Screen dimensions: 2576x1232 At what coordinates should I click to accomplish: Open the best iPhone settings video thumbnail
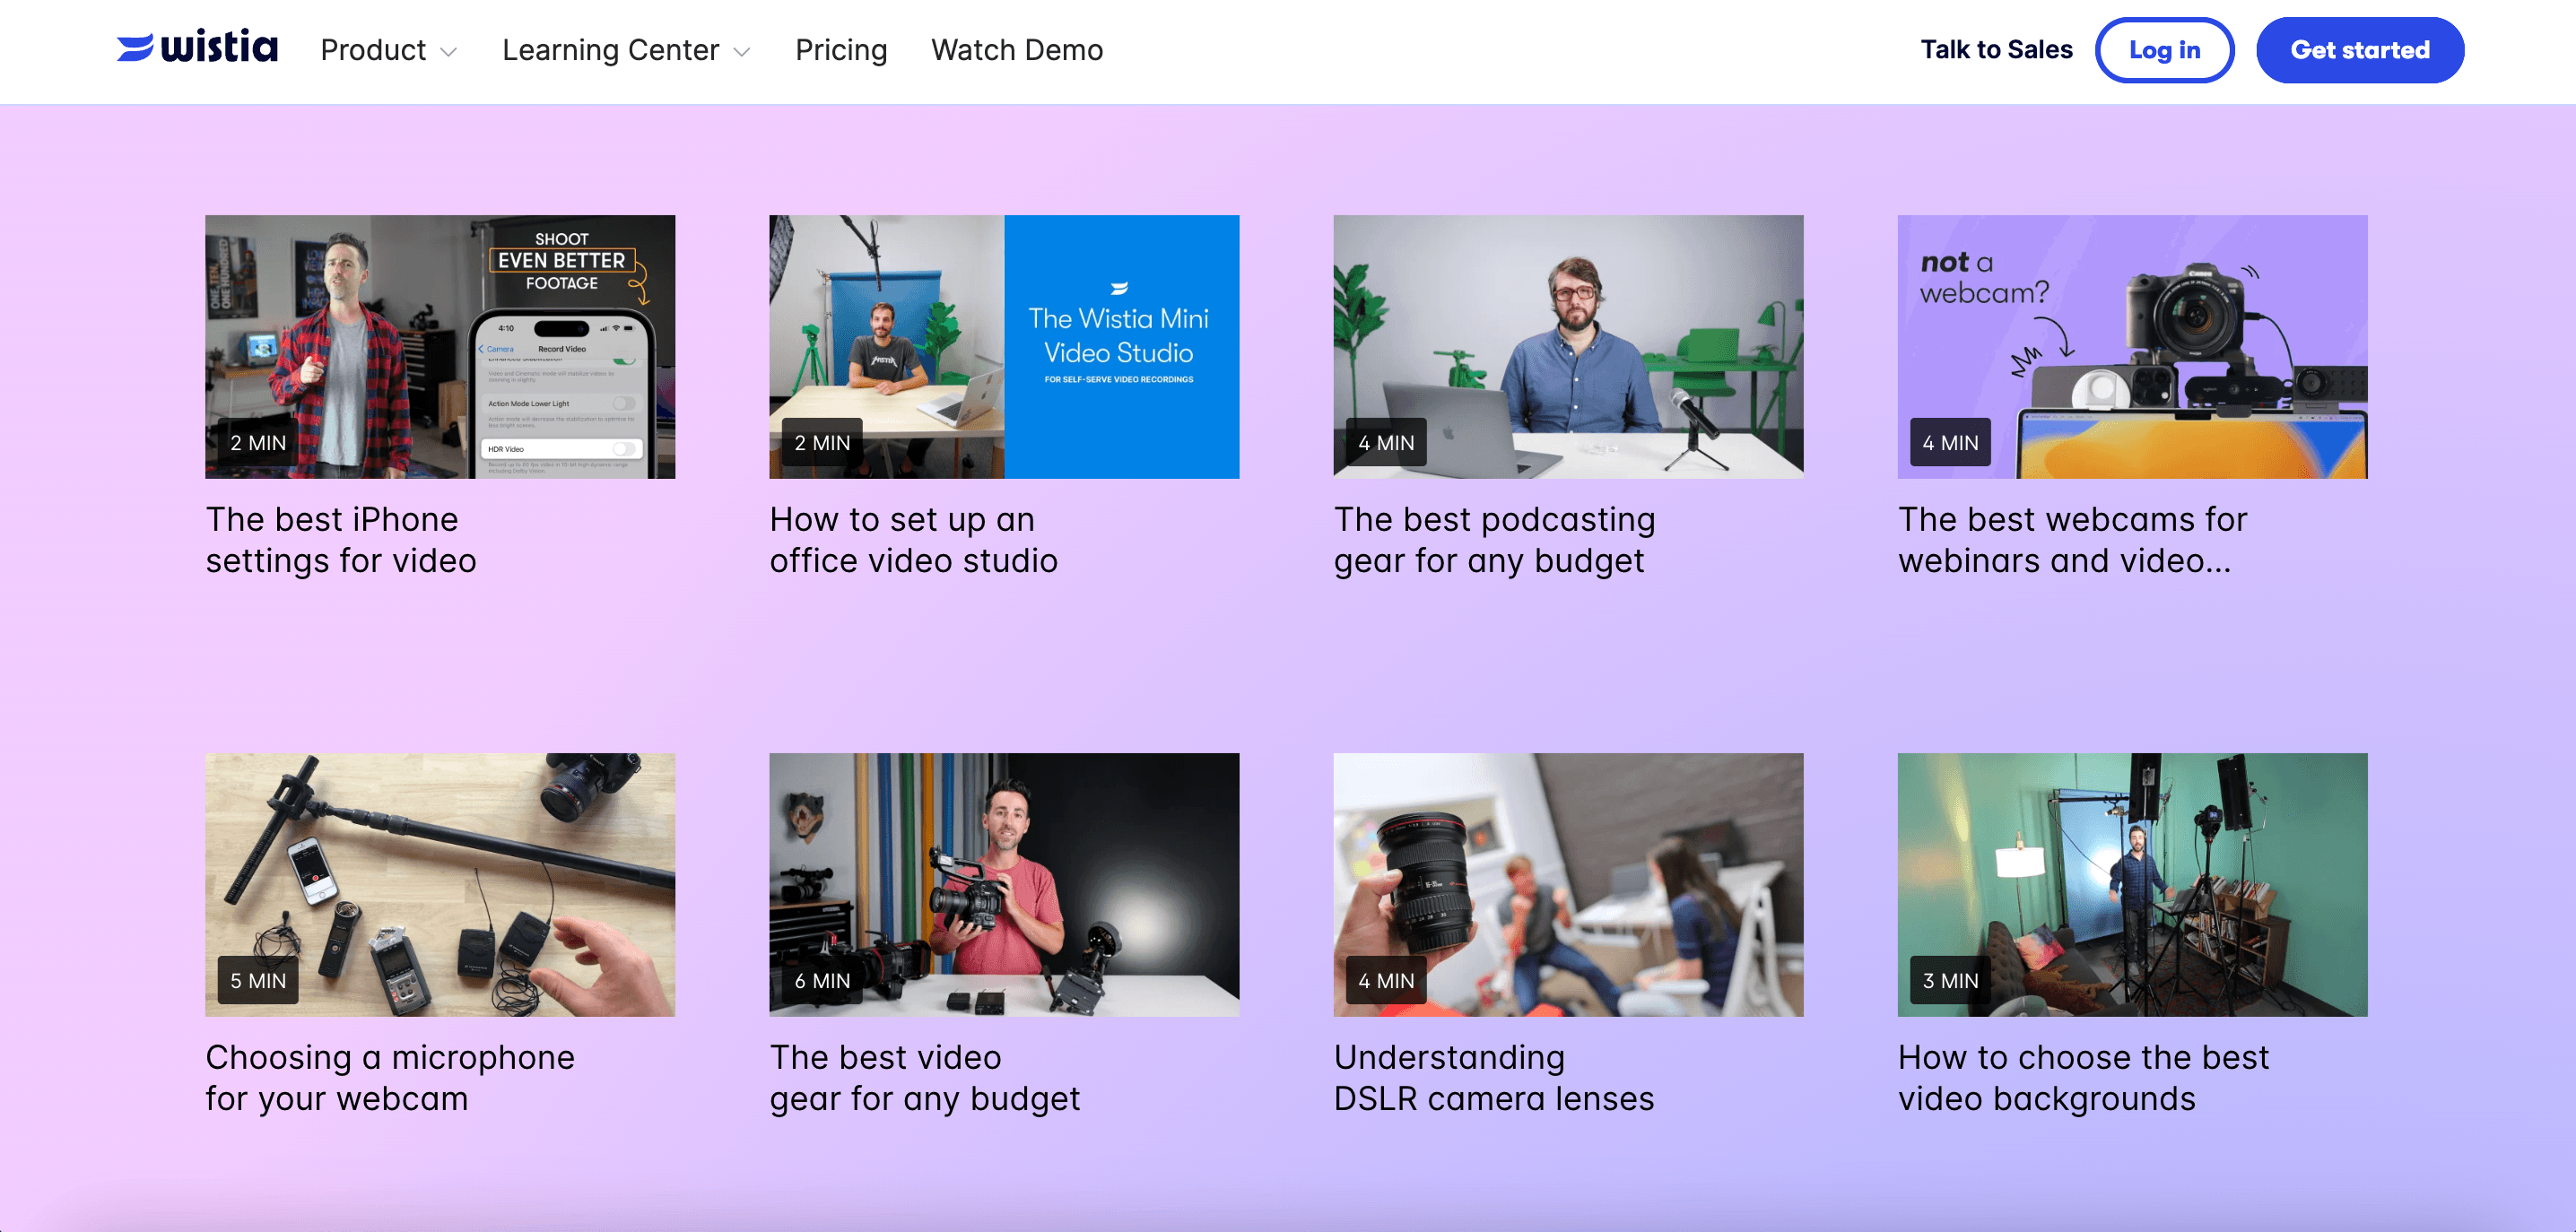click(x=440, y=346)
